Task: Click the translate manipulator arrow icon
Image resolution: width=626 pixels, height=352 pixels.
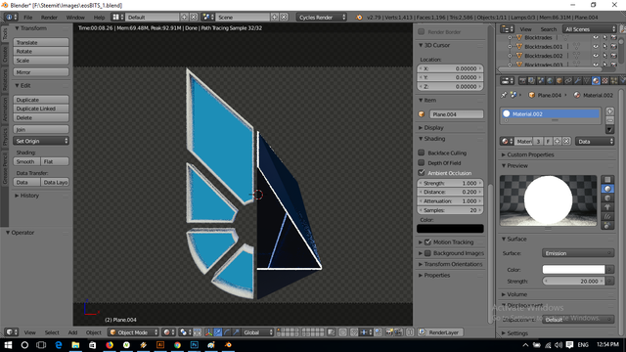Action: (x=218, y=332)
